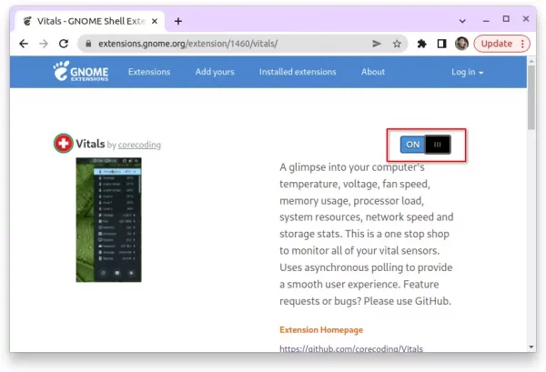Screen dimensions: 546x372
Task: Open the corecoding author link
Action: 139,145
